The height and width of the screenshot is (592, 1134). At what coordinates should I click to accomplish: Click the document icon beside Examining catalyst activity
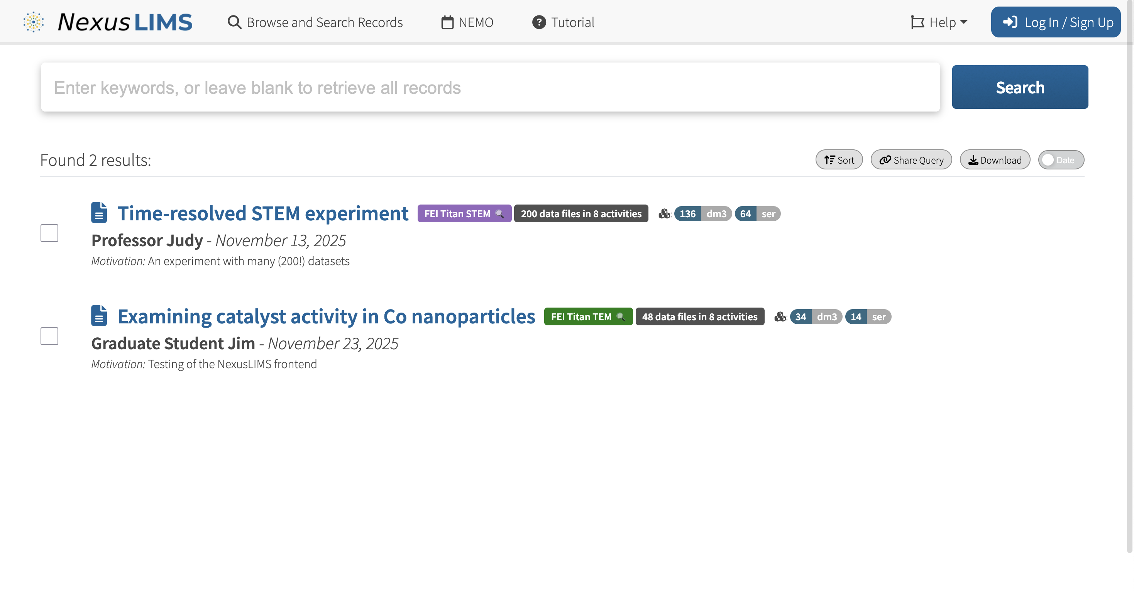pos(99,316)
